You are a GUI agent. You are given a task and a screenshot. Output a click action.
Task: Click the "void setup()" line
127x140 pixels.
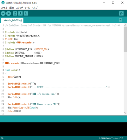coord(12,70)
